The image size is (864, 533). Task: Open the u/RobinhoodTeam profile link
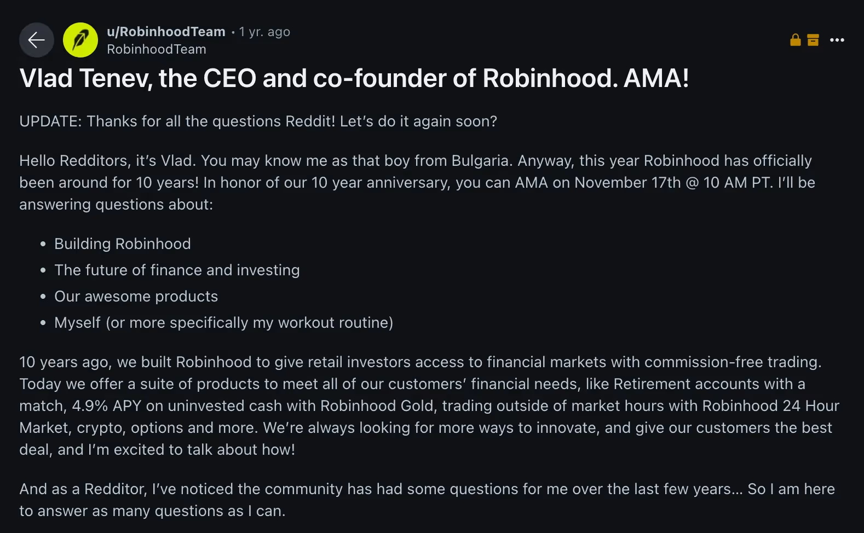tap(166, 32)
